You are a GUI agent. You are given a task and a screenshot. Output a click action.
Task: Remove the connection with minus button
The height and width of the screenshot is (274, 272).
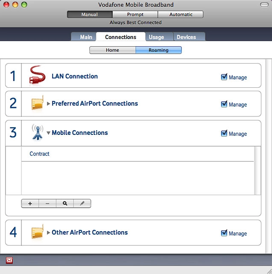[x=47, y=204]
